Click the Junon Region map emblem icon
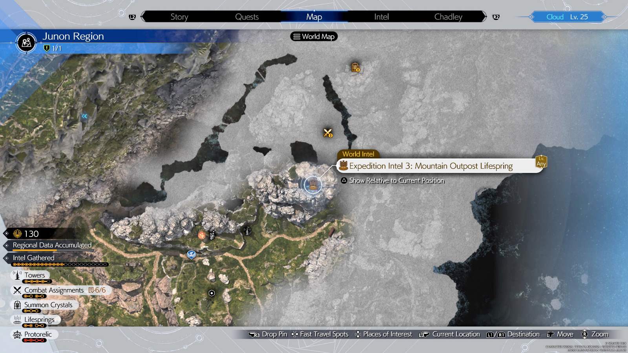Image resolution: width=628 pixels, height=353 pixels. [x=27, y=42]
